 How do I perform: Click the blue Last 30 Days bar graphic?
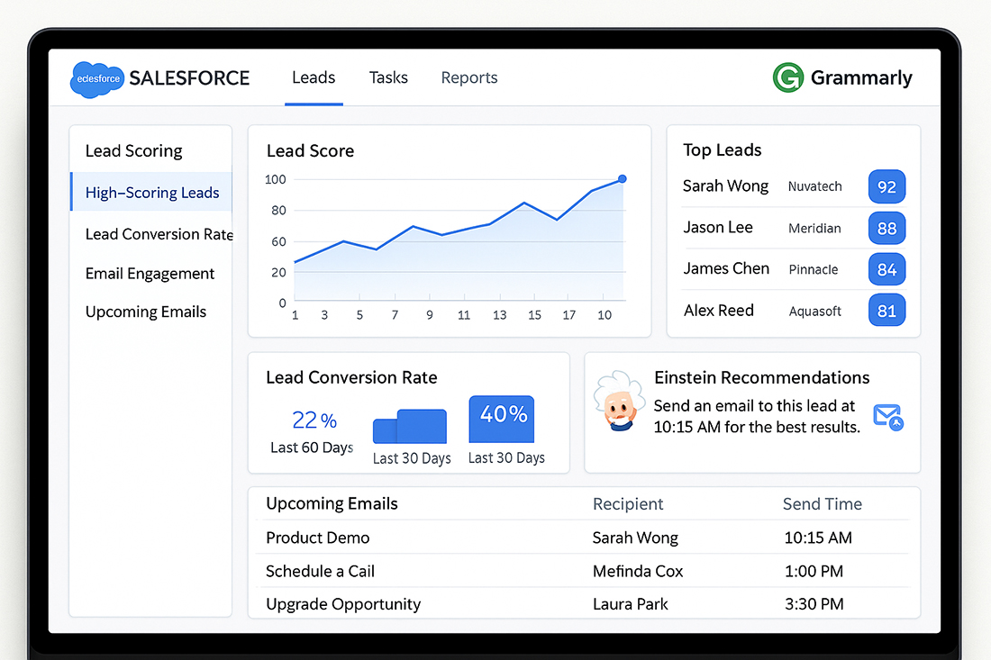(410, 426)
